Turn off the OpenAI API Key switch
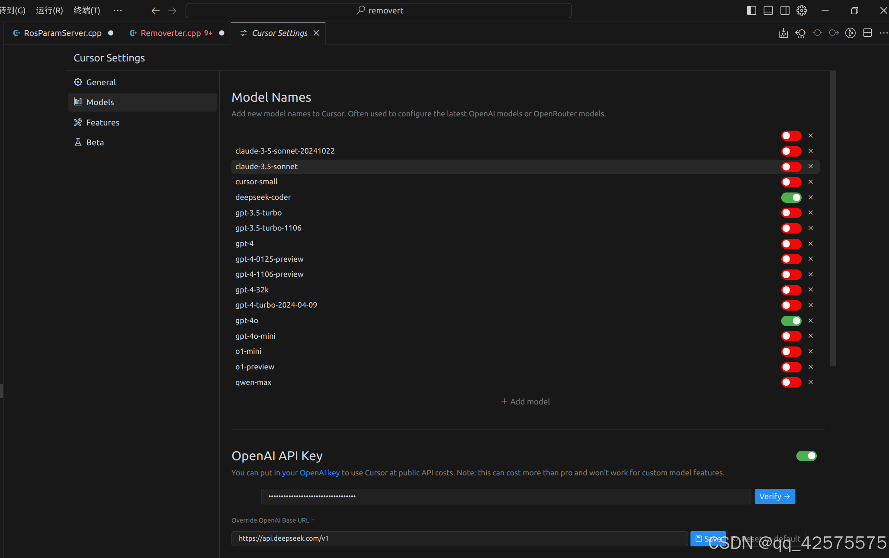Viewport: 889px width, 558px height. (806, 455)
